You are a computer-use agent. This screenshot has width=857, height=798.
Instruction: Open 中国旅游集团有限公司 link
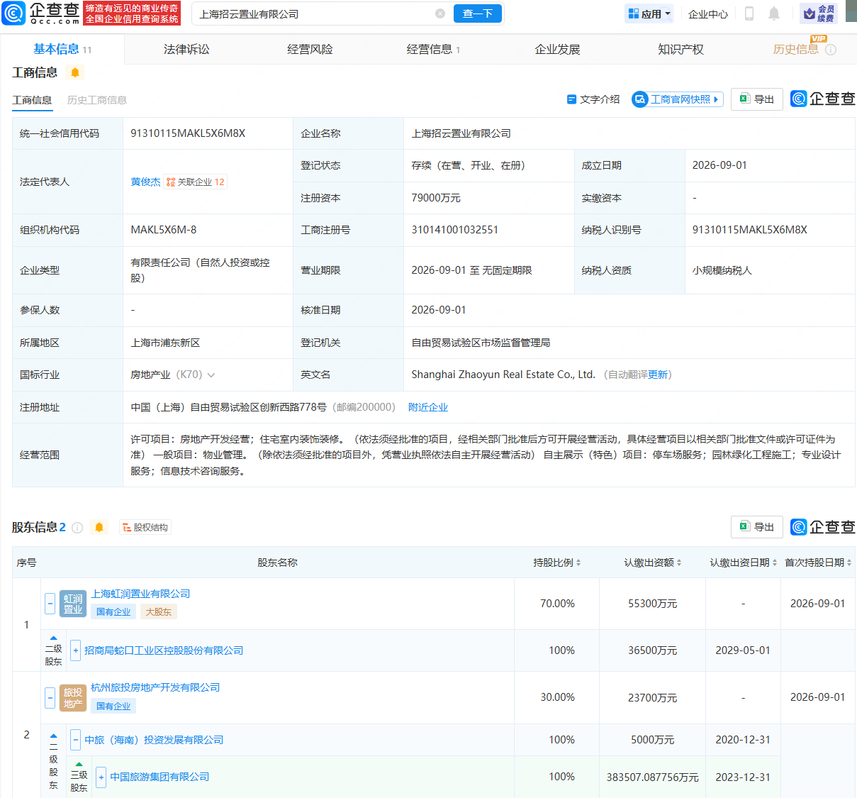[159, 777]
